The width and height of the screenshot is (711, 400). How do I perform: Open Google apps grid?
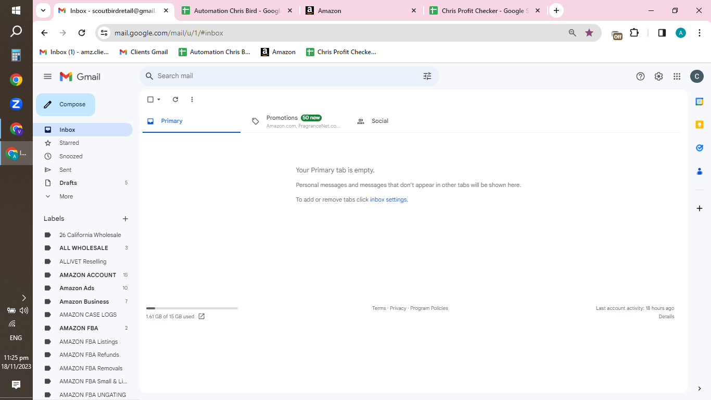677,77
